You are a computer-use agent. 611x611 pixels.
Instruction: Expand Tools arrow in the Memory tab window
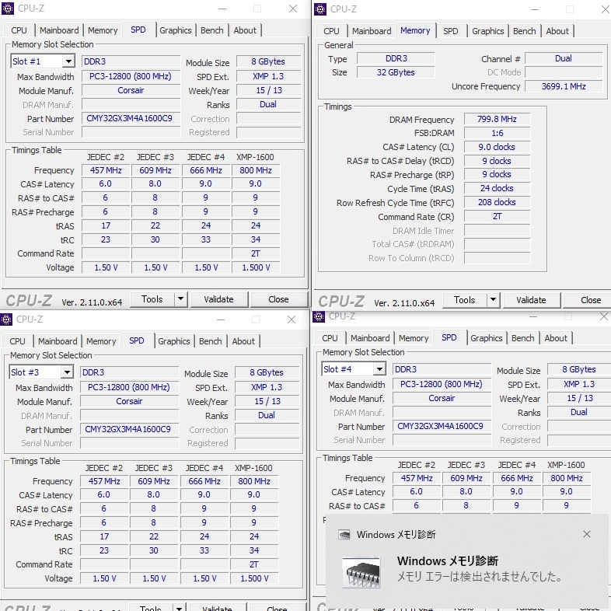pyautogui.click(x=493, y=300)
